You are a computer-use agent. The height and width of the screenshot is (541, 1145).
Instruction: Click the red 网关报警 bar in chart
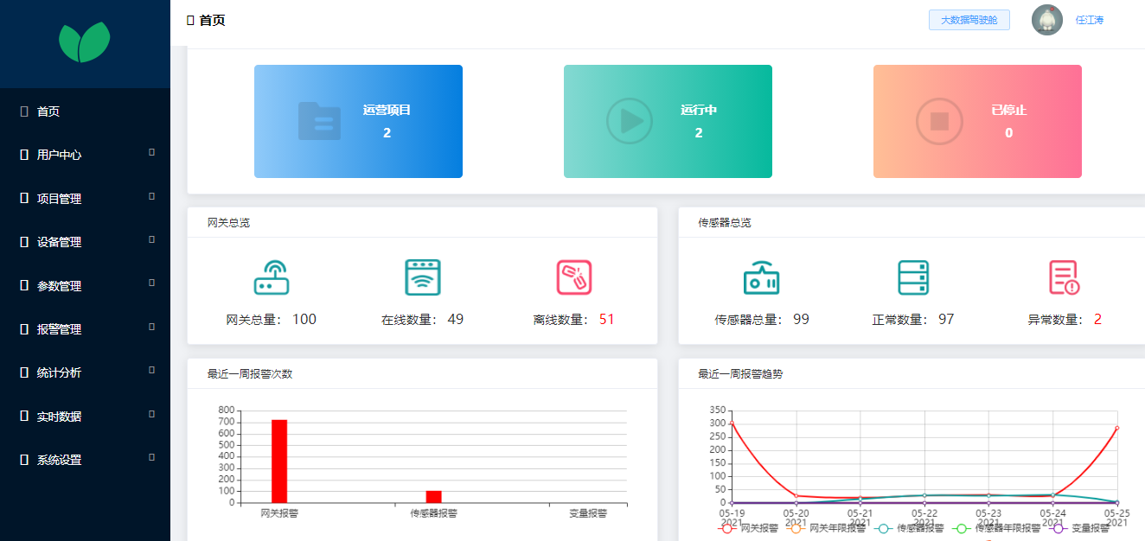tap(279, 461)
